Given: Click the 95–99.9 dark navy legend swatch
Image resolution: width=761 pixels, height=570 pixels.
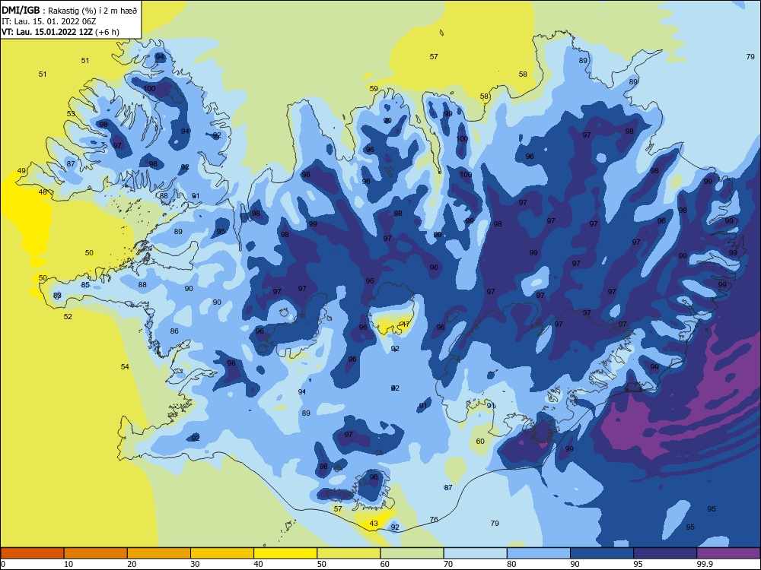Looking at the screenshot, I should [665, 553].
